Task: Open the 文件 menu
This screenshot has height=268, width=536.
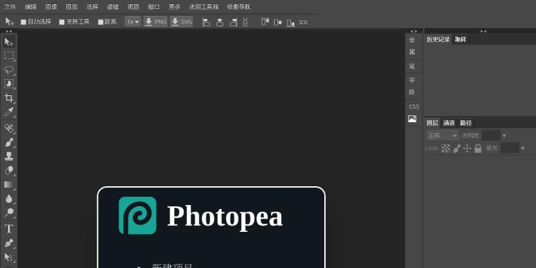Action: pyautogui.click(x=10, y=7)
